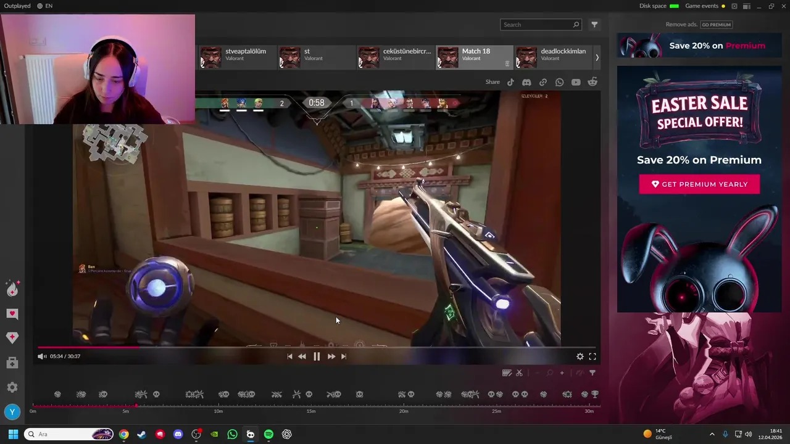The height and width of the screenshot is (444, 790).
Task: Share clip to Discord
Action: [x=526, y=82]
